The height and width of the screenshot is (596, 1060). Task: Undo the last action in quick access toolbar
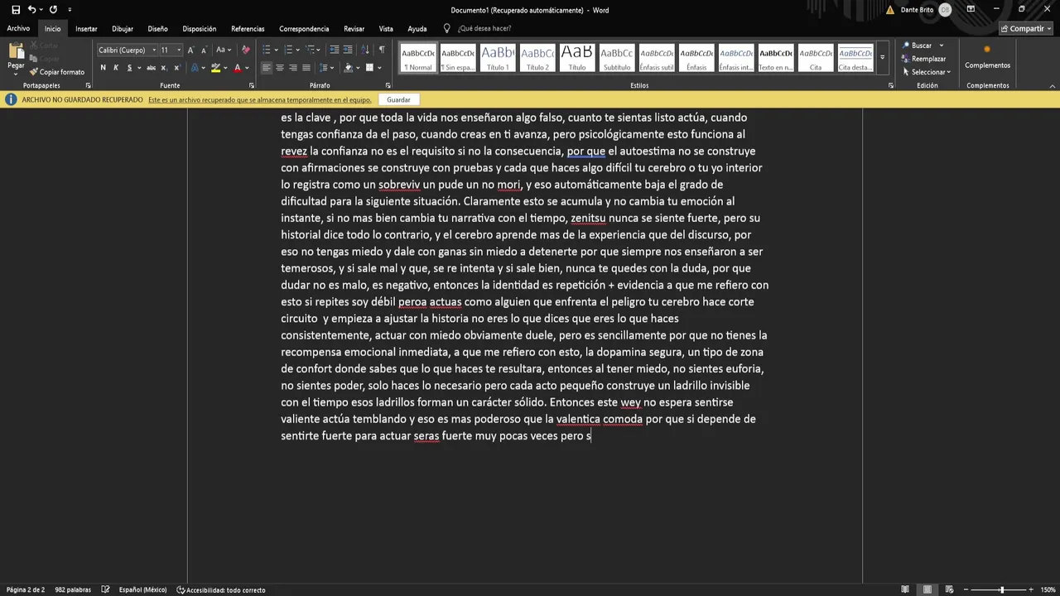click(31, 9)
